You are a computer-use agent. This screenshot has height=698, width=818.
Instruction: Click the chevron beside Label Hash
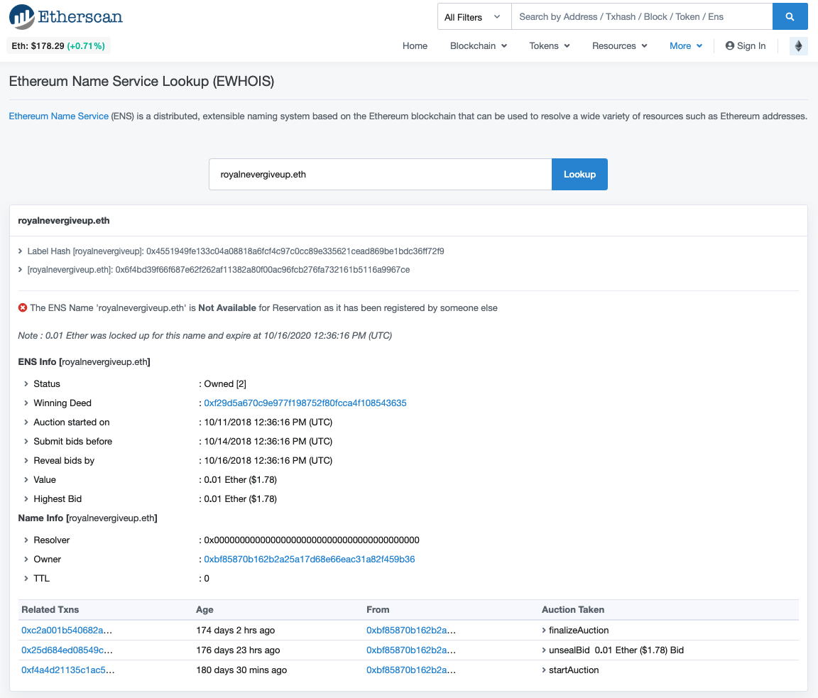(x=20, y=251)
